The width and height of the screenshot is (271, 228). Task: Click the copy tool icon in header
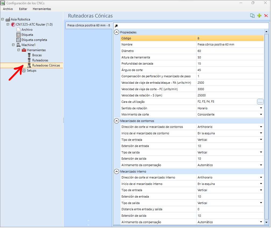pos(252,16)
